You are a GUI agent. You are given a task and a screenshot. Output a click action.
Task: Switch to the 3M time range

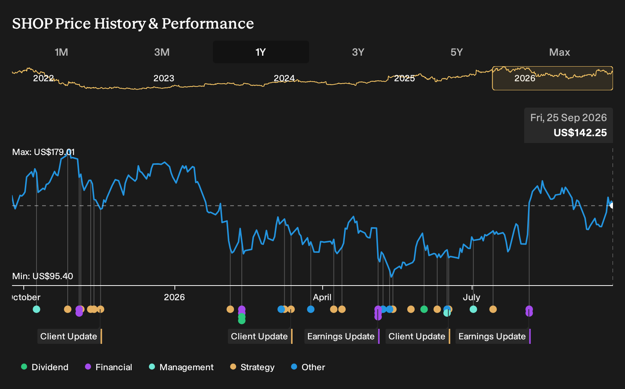tap(162, 52)
